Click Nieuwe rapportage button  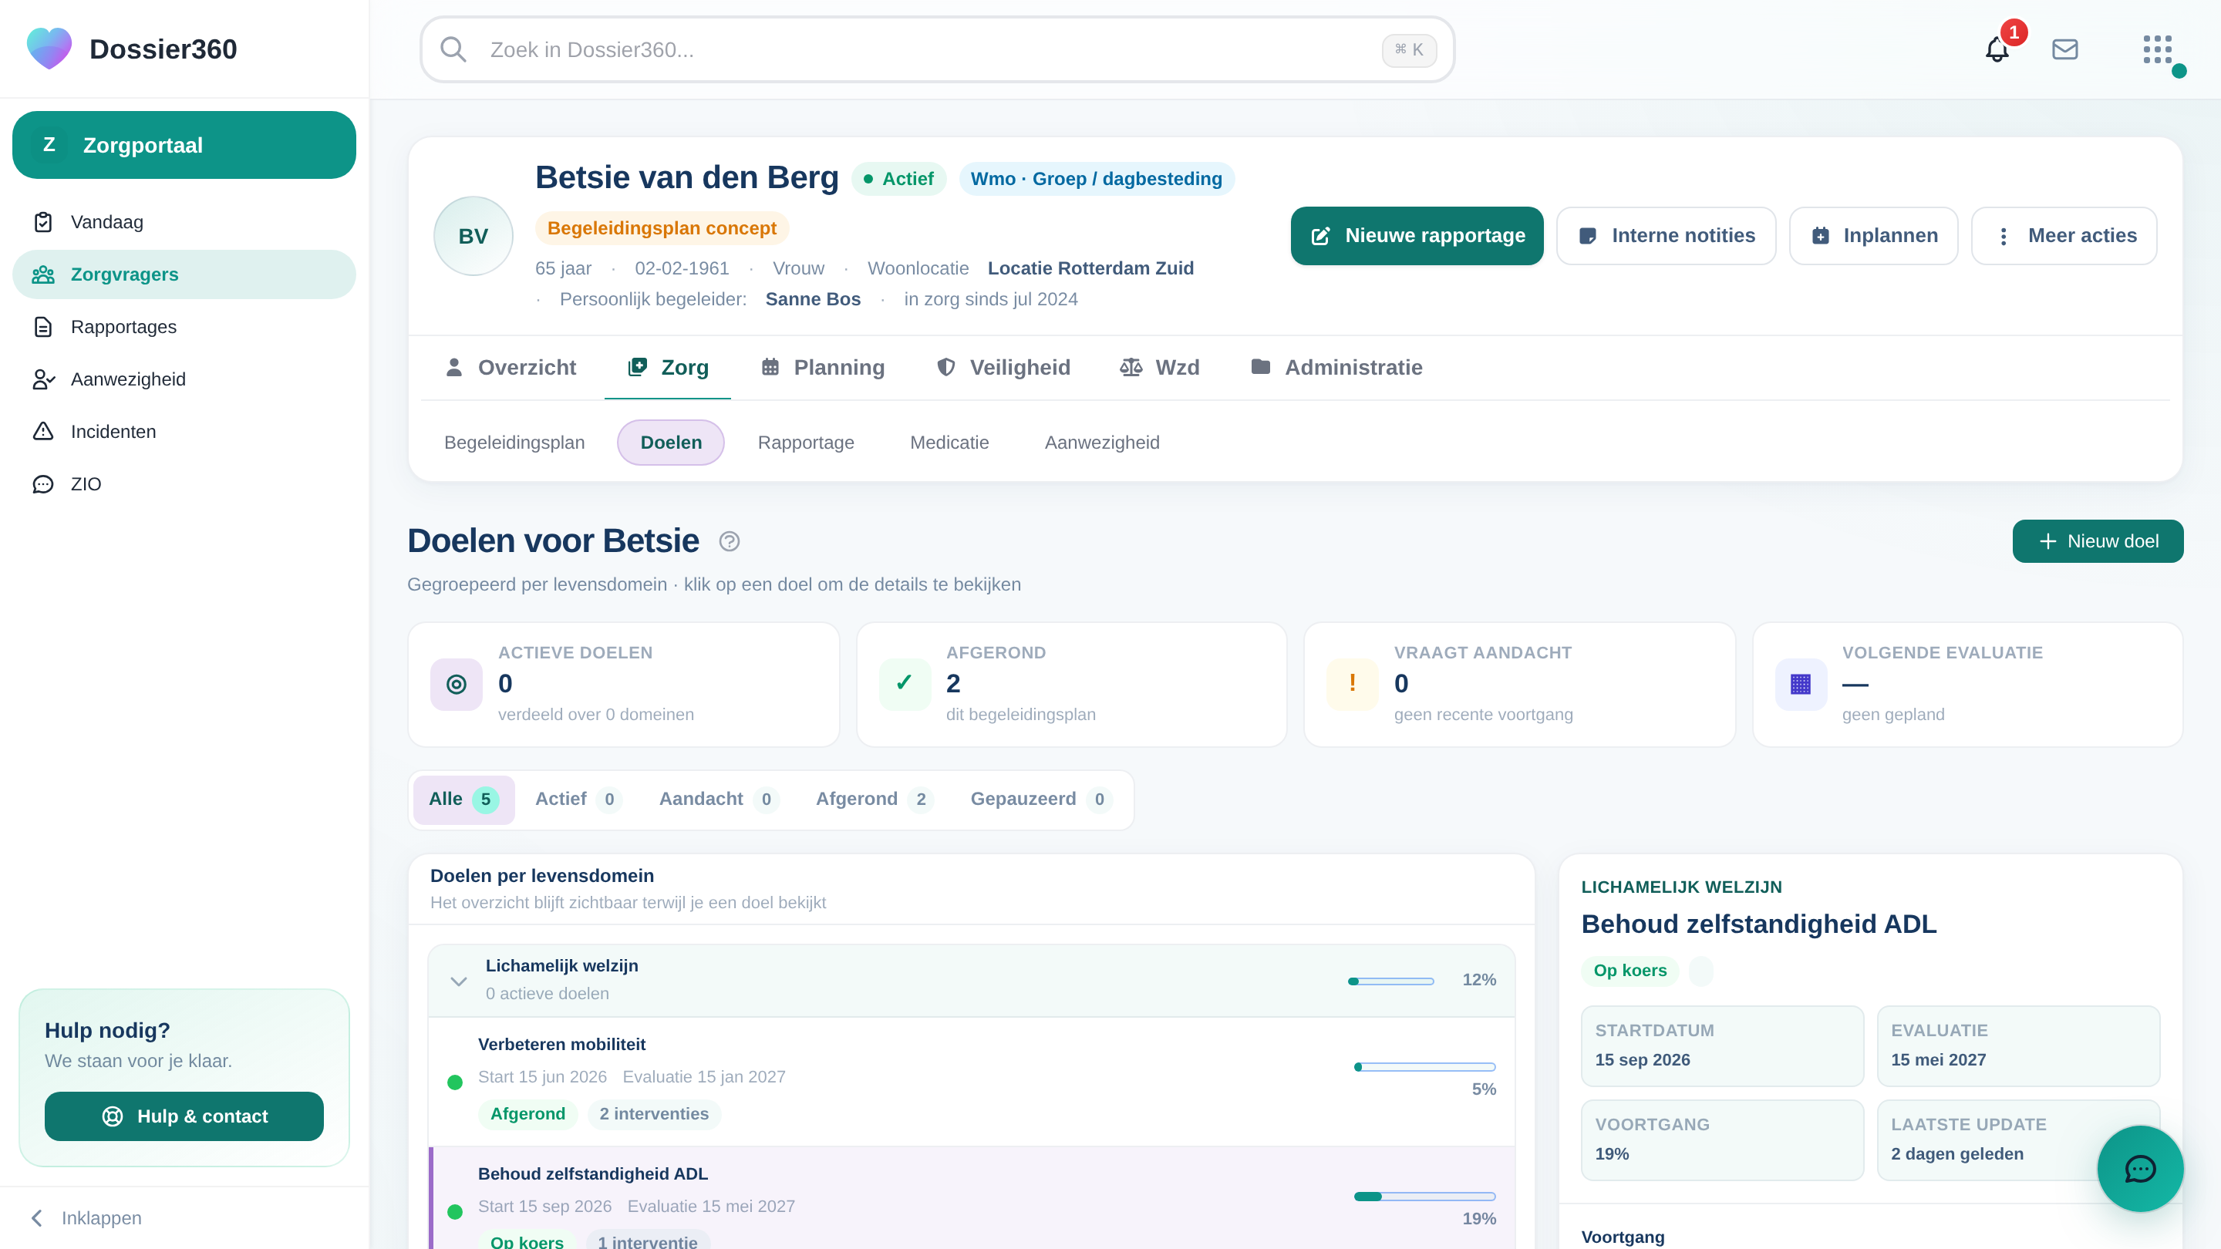1417,236
